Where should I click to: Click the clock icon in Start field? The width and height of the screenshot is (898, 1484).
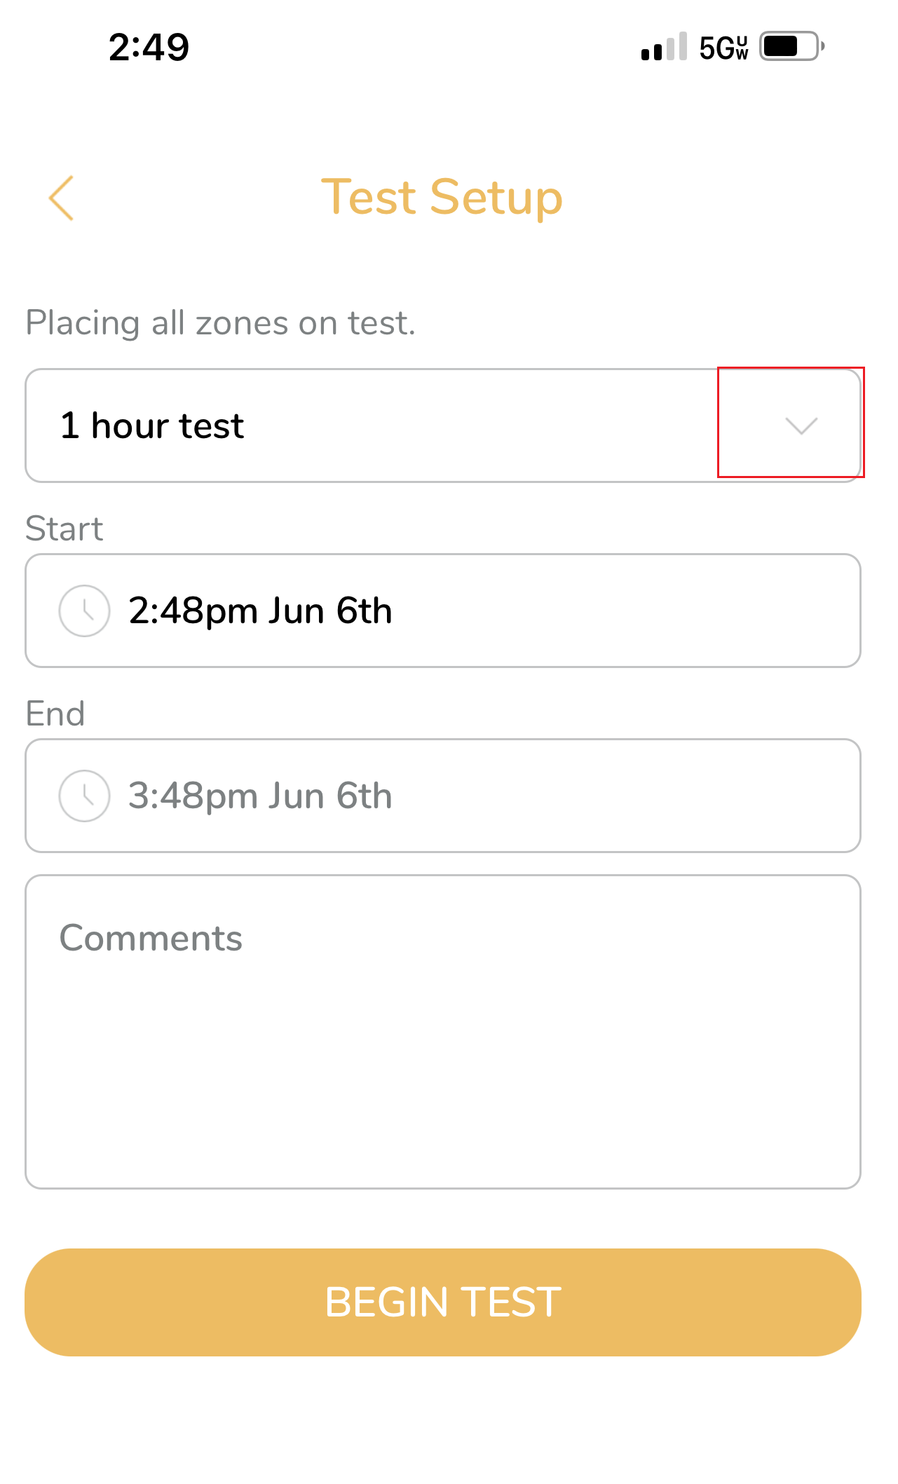(x=84, y=611)
